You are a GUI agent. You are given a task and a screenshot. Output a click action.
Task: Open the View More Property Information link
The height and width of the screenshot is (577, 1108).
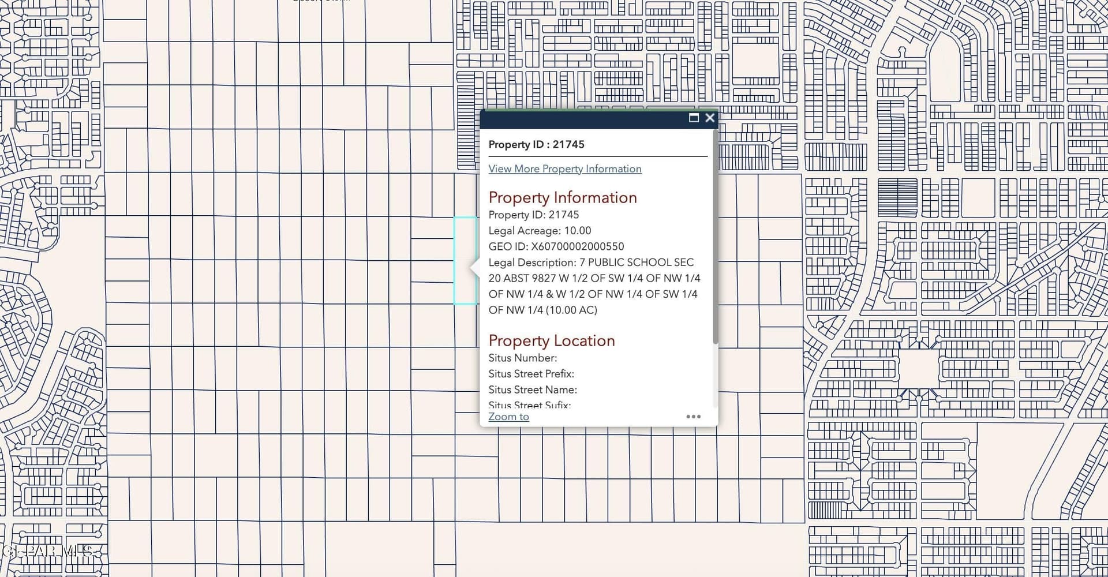pyautogui.click(x=564, y=168)
